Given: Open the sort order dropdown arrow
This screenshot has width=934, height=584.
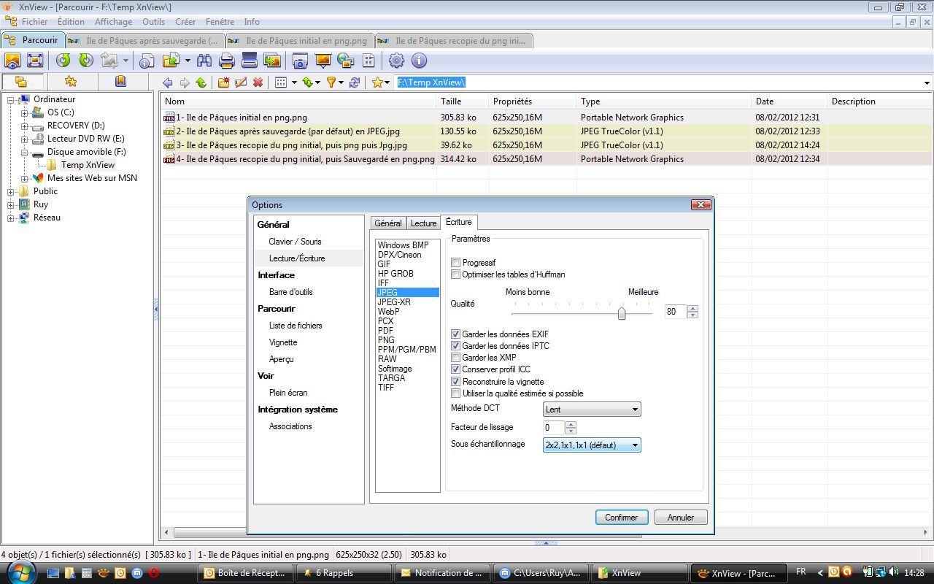Looking at the screenshot, I should [318, 82].
